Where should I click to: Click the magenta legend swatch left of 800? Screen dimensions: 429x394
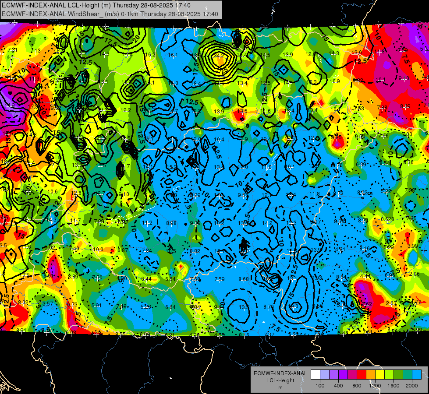[x=352, y=375]
